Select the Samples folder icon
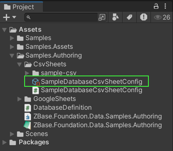The width and height of the screenshot is (173, 151). (x=20, y=38)
